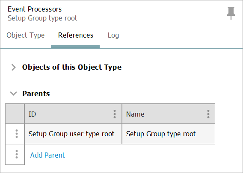Click the Objects of this Object Type heading
This screenshot has height=173, width=243.
click(72, 67)
